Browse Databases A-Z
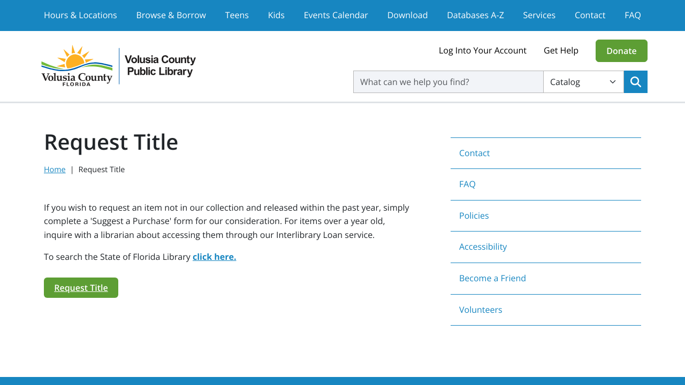Viewport: 685px width, 385px height. point(475,15)
